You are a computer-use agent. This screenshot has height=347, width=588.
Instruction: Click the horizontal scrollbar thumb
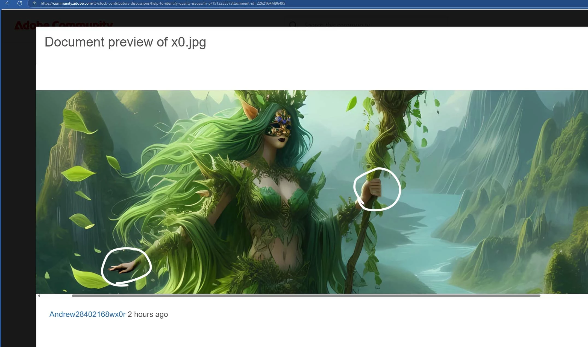point(306,296)
